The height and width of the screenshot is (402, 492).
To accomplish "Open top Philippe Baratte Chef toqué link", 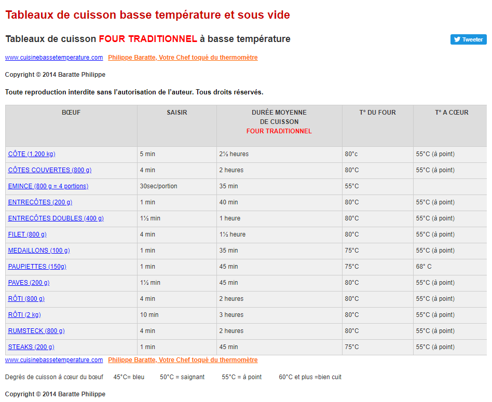I will tap(183, 58).
